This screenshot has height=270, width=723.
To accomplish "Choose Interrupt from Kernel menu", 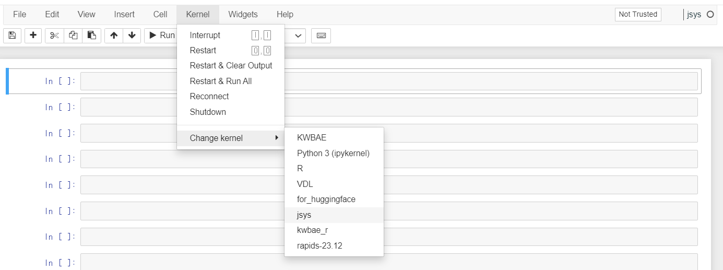I will 231,36.
